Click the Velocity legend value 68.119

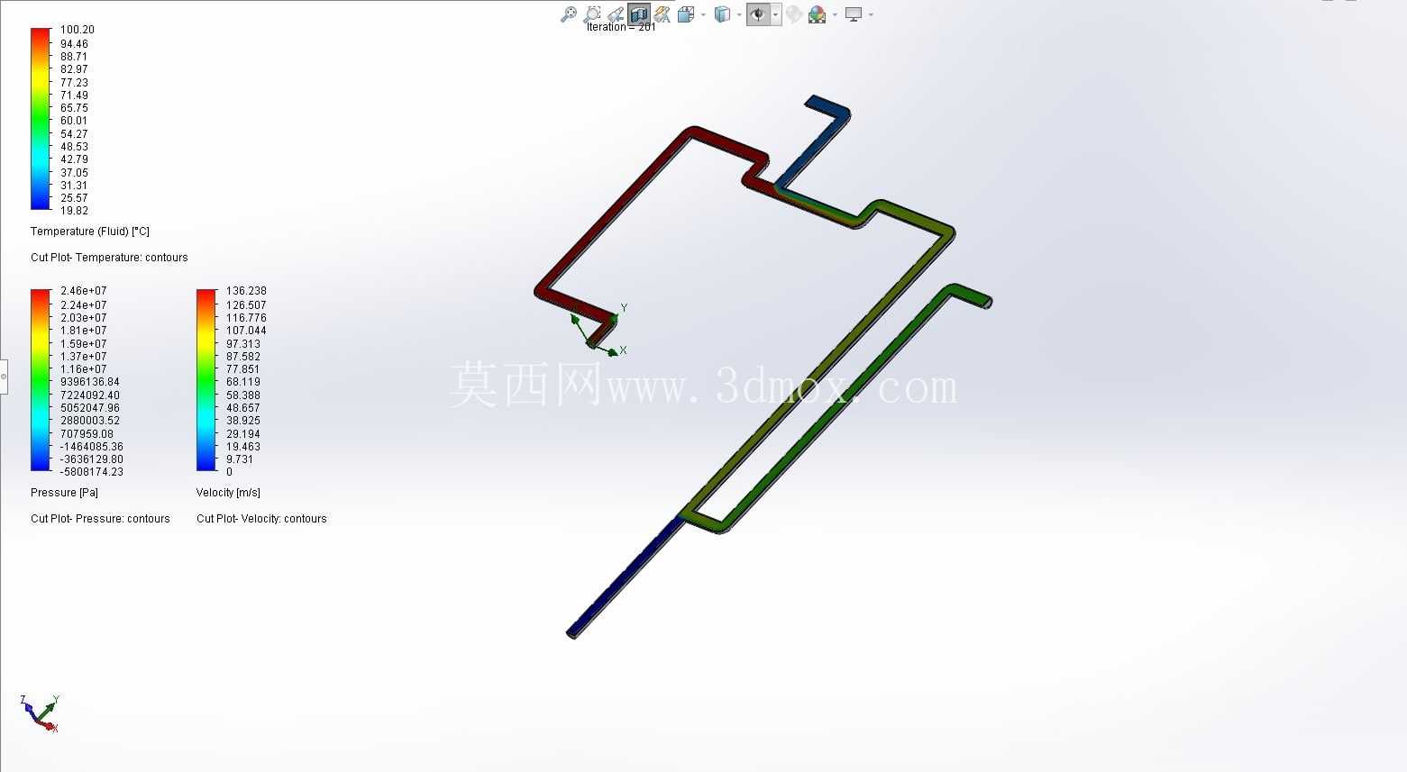point(243,382)
